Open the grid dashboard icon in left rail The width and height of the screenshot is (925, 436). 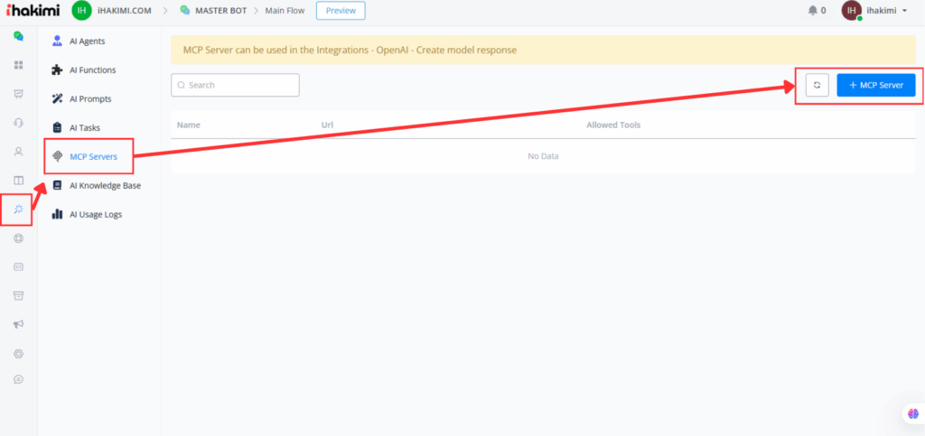pos(18,65)
